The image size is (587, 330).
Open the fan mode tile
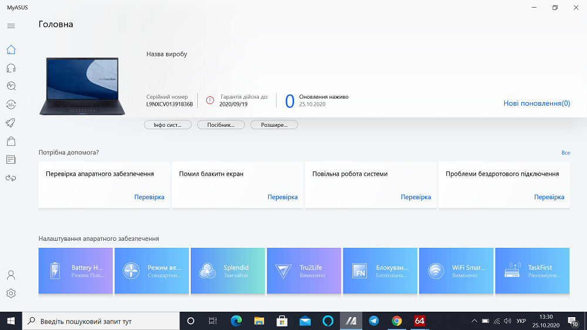click(151, 271)
